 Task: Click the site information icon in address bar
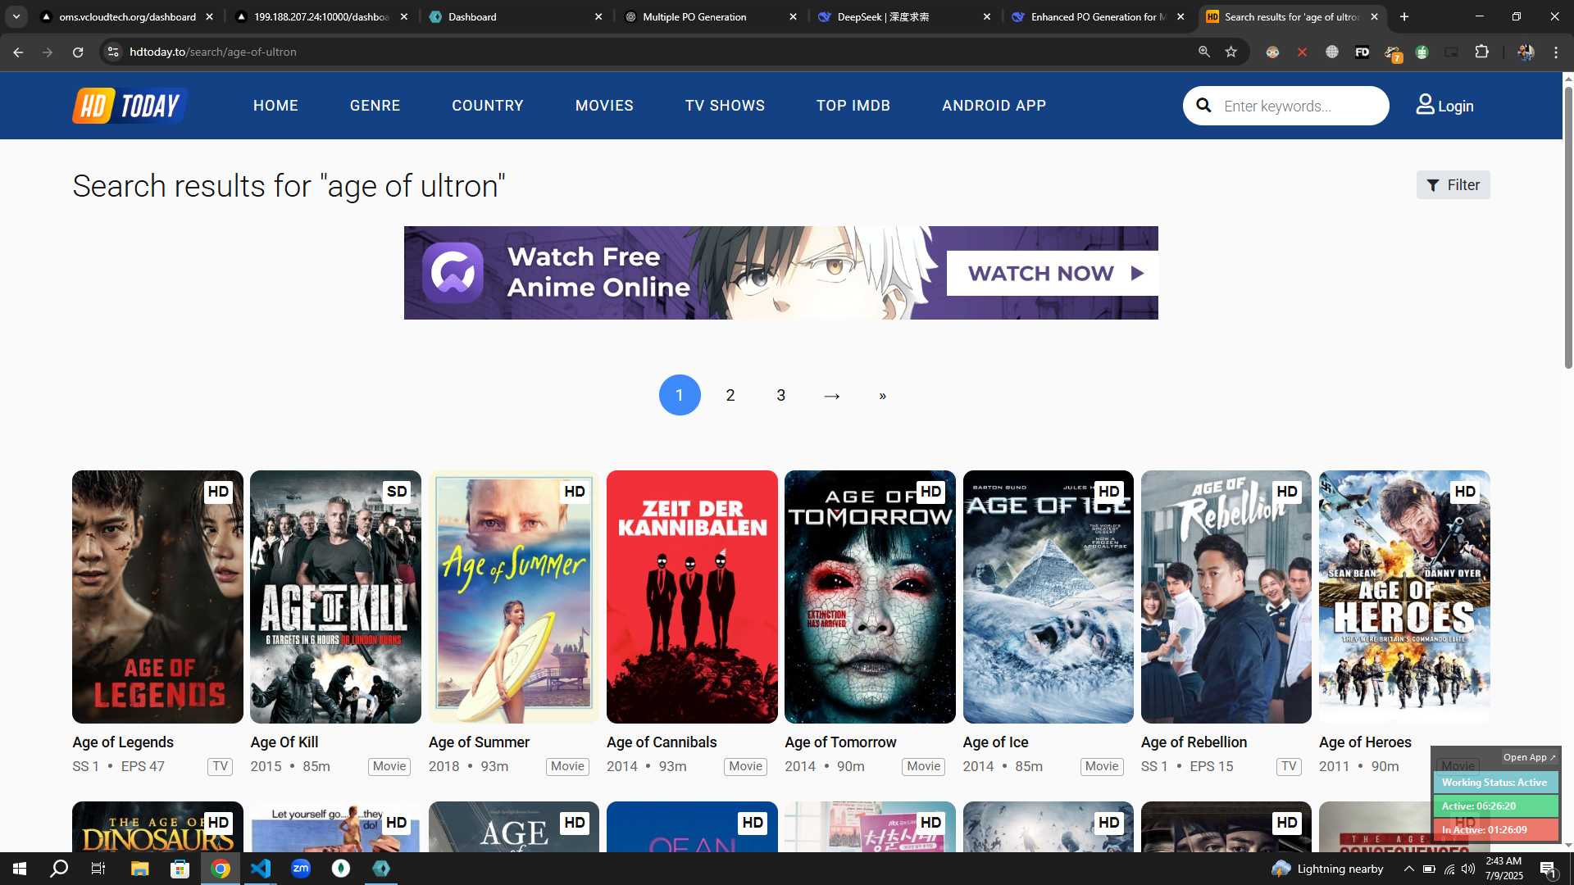coord(113,52)
